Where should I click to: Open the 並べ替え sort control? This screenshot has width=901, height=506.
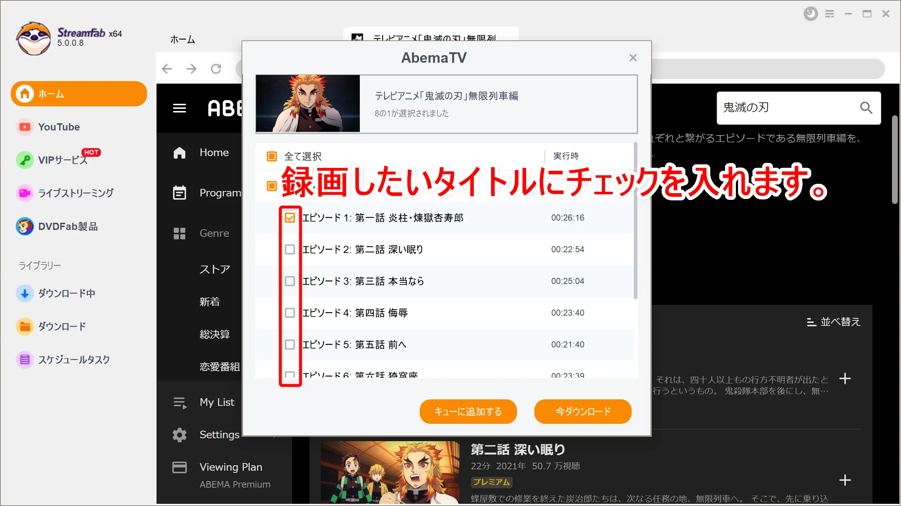(x=834, y=322)
